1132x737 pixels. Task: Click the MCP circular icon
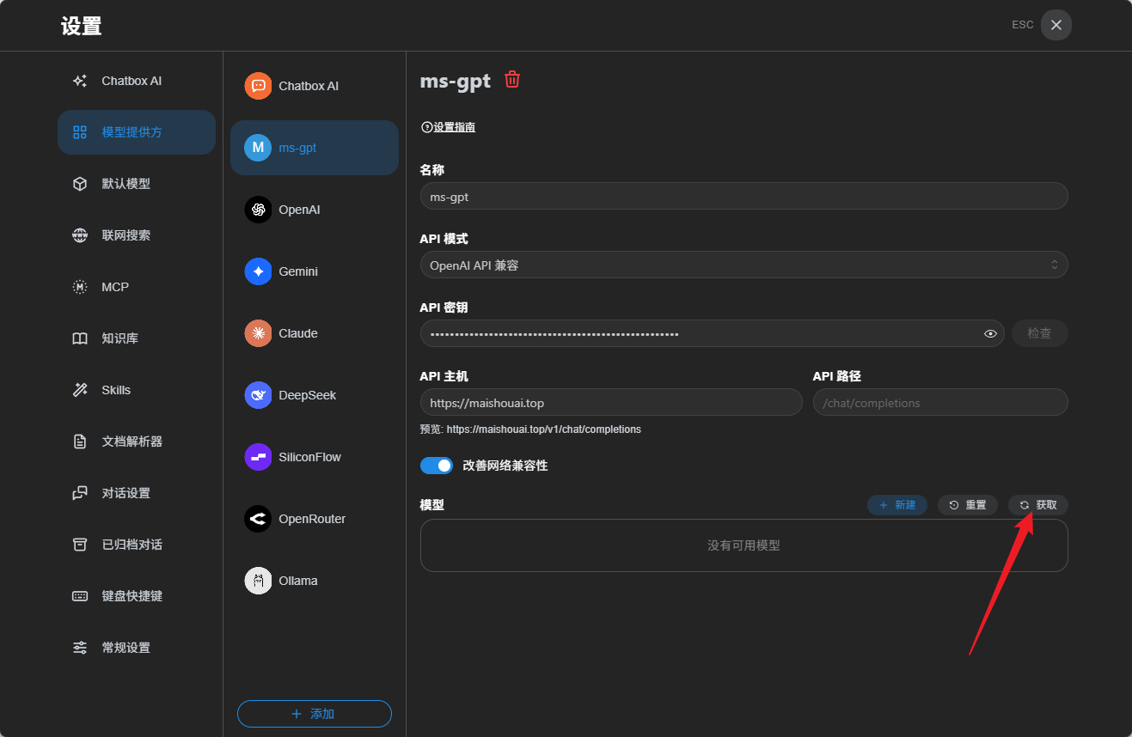point(80,287)
